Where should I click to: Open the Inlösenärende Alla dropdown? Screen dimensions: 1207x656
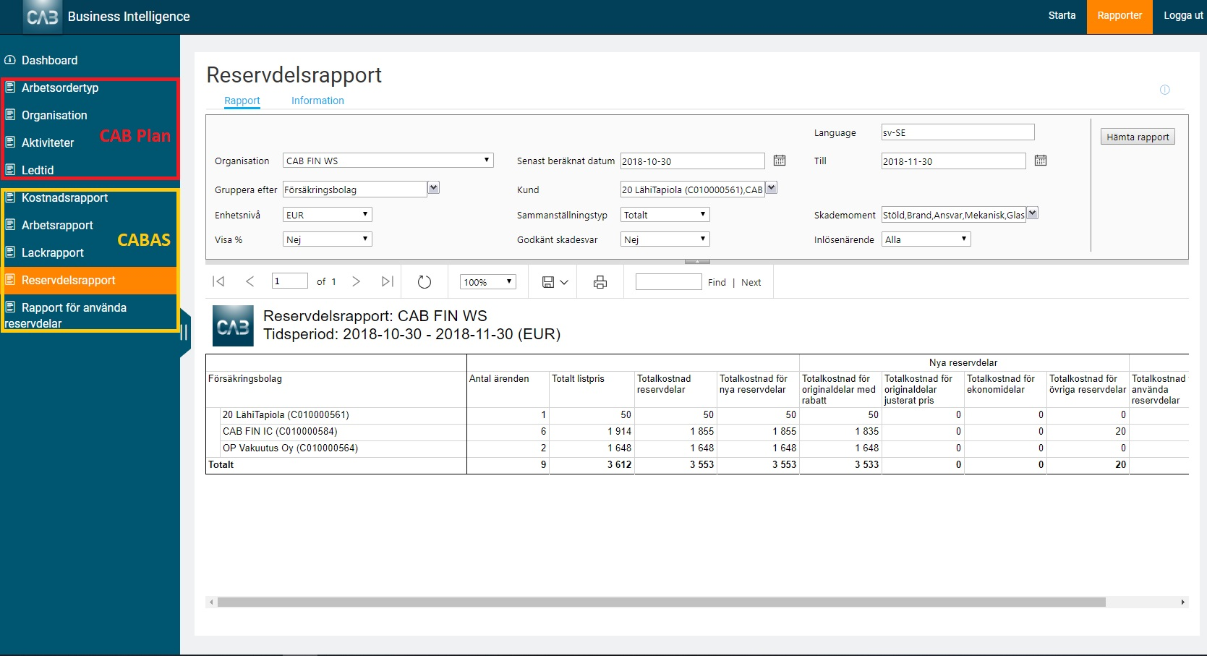pos(926,239)
